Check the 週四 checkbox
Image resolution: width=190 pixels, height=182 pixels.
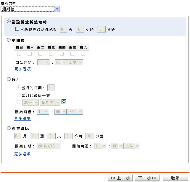point(62,53)
